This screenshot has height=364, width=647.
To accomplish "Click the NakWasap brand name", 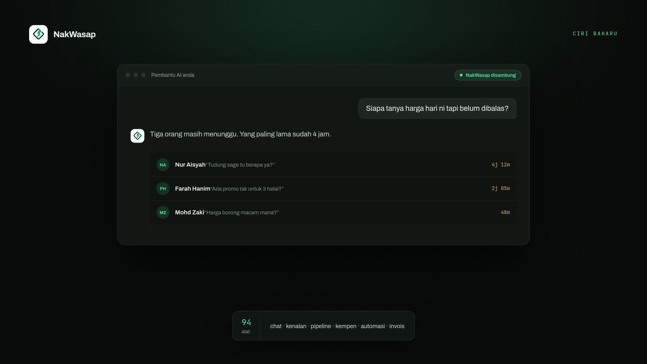I will [74, 34].
